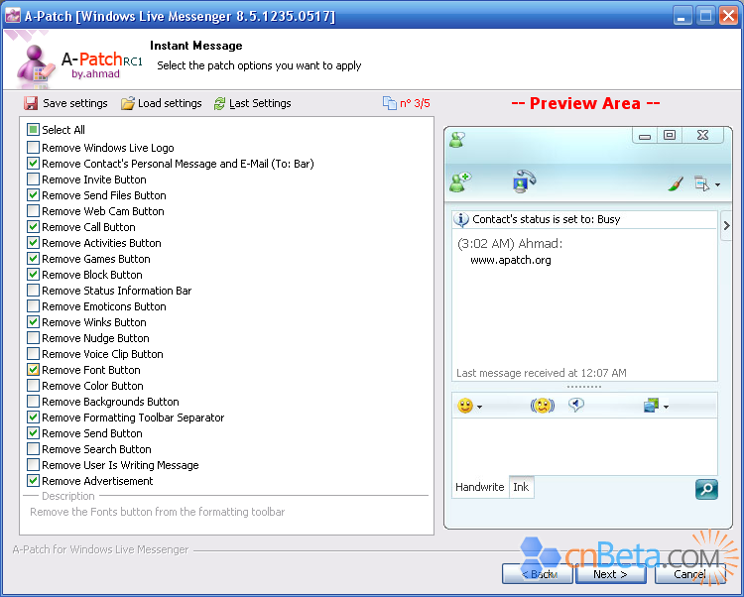Enable Remove User Is Writing Message

click(x=33, y=465)
